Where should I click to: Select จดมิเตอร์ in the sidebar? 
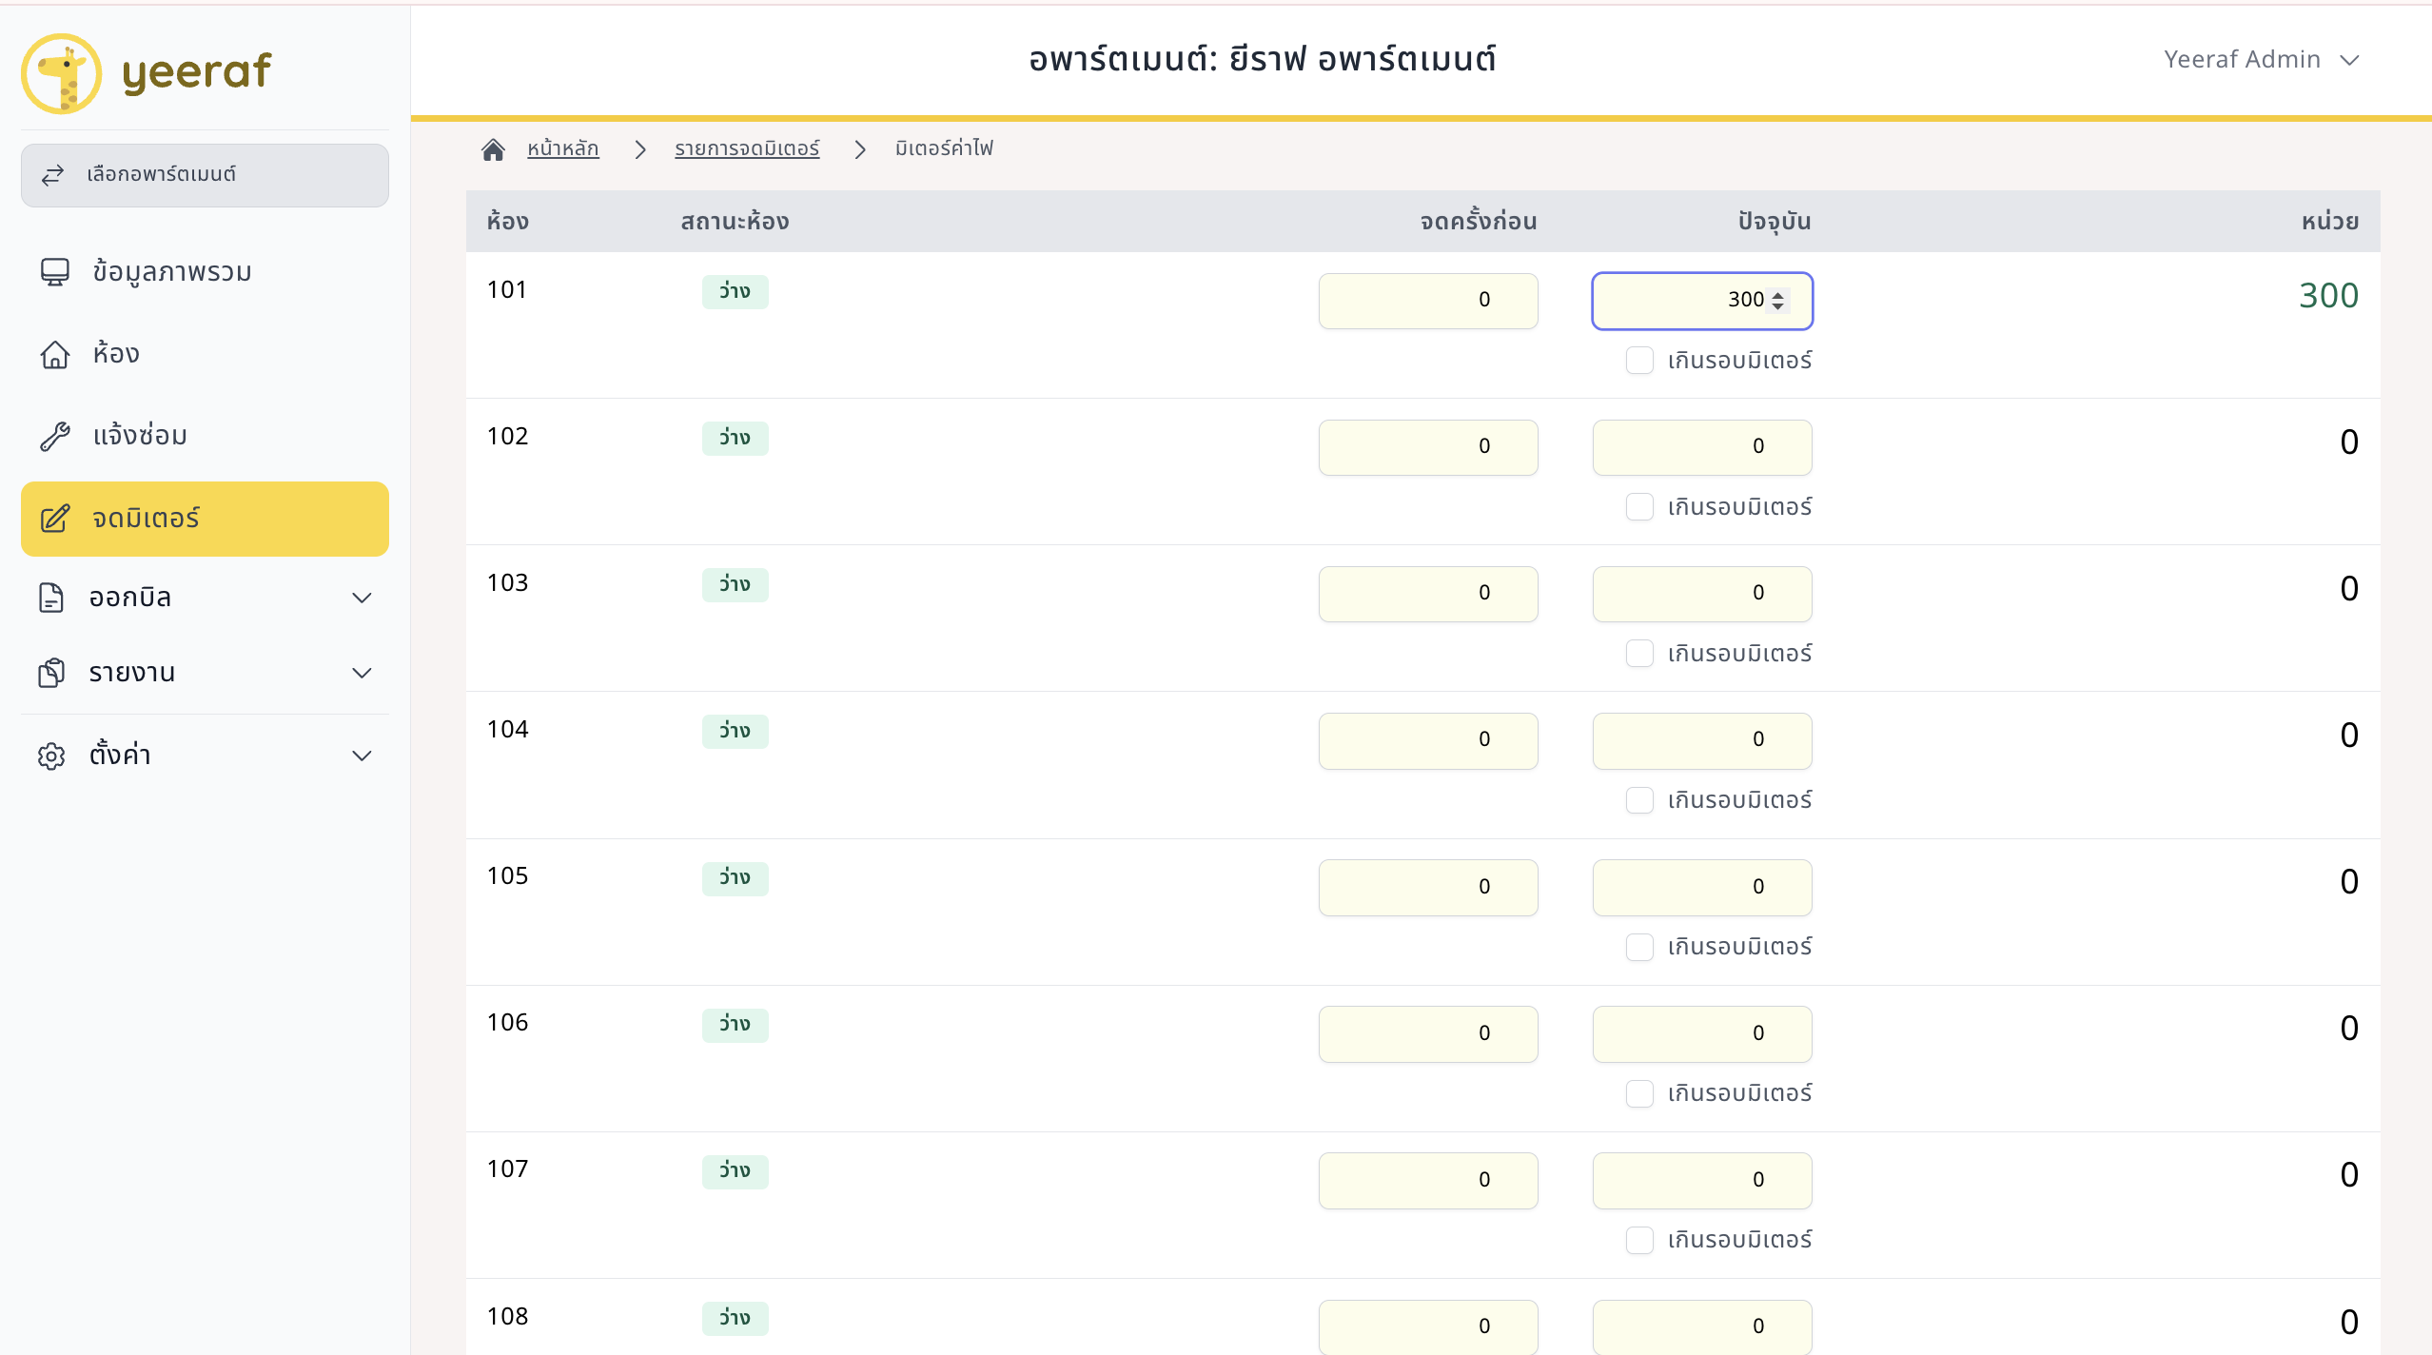(x=205, y=519)
